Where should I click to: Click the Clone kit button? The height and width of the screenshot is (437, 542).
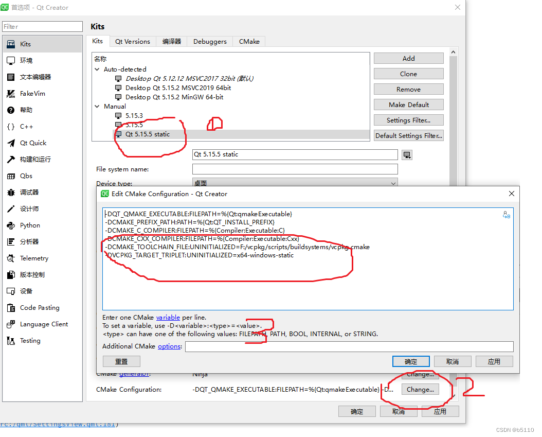pos(409,74)
